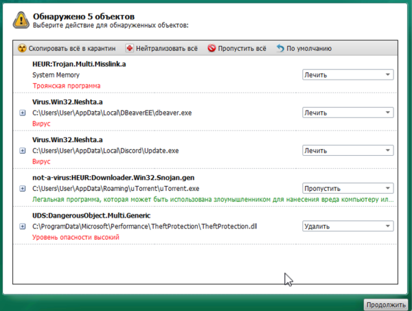Click Вирус label under Discord Update.exe

click(x=41, y=161)
